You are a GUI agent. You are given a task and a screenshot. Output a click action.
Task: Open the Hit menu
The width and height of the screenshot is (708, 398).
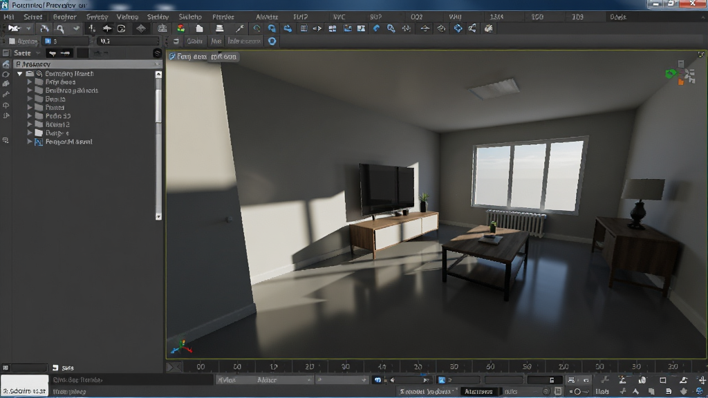pos(8,17)
